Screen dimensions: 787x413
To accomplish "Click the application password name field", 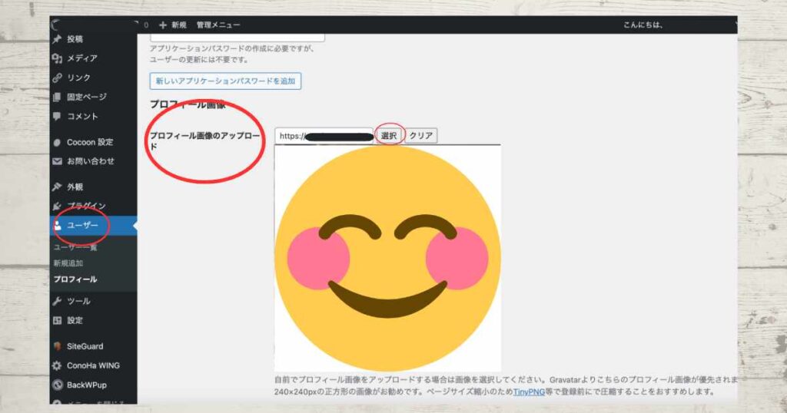I will click(237, 38).
